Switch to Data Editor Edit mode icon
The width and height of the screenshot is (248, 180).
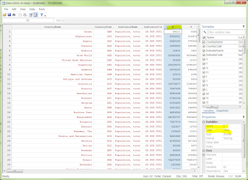[x=31, y=15]
